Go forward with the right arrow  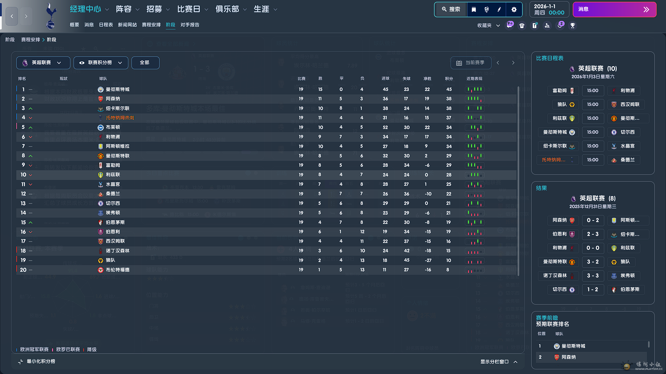tap(26, 16)
